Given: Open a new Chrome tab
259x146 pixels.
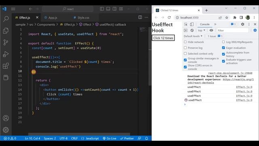Looking at the screenshot, I should point(206,10).
